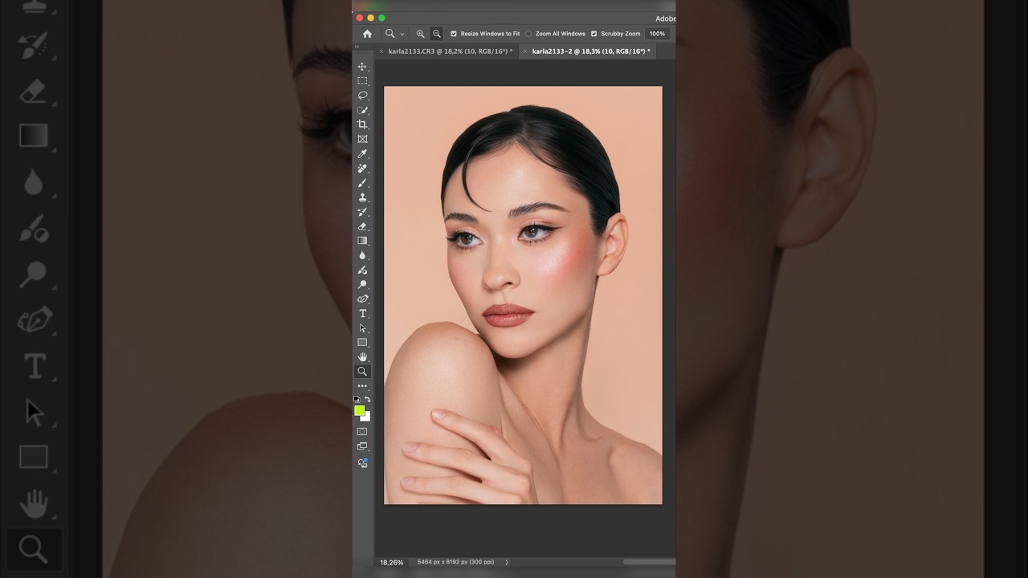Disable Scrubby Zoom checkbox
Viewport: 1028px width, 578px height.
point(594,34)
